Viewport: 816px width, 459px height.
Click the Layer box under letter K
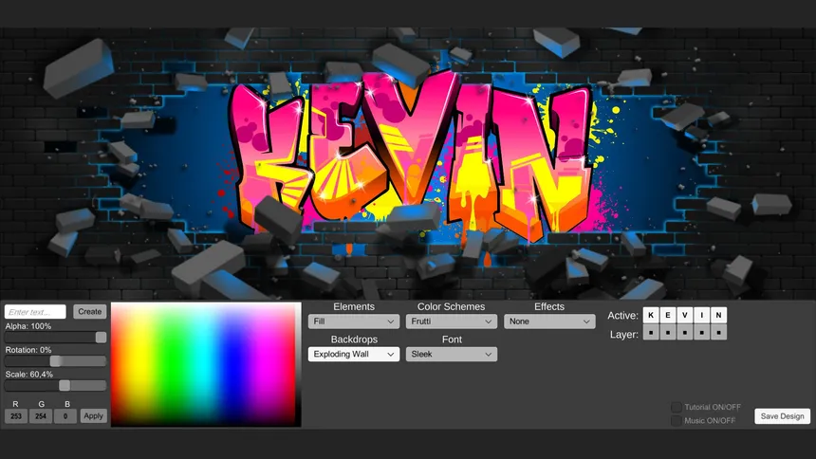click(651, 332)
